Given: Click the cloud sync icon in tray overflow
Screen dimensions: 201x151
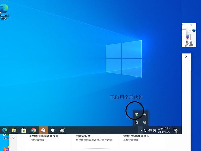Looking at the screenshot, I should point(145,114).
